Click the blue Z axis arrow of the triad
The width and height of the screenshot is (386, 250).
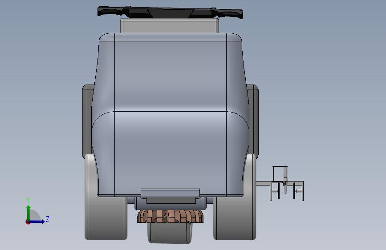tap(37, 222)
